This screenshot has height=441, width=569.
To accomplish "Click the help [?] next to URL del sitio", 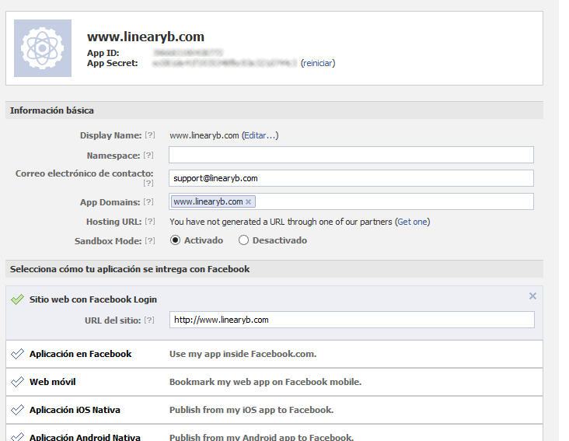I will pos(149,320).
